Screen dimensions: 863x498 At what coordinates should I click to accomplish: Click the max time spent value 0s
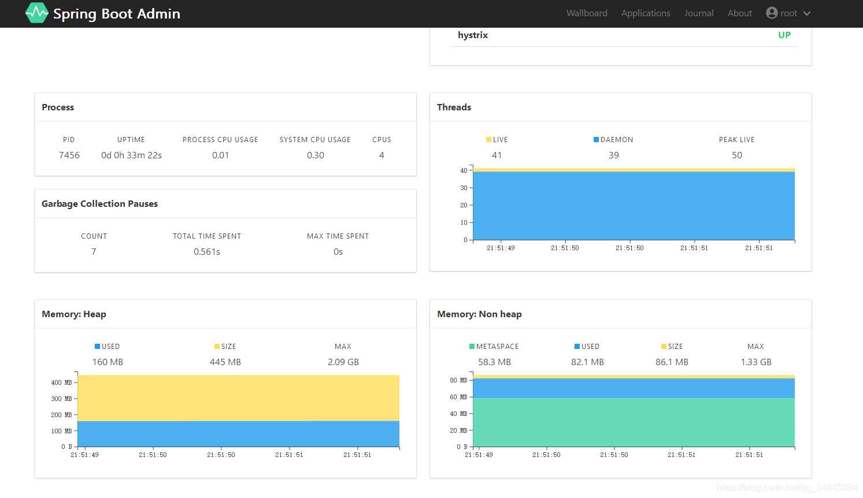coord(338,252)
